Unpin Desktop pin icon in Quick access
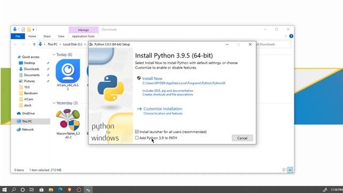343x193 pixels. click(x=48, y=63)
